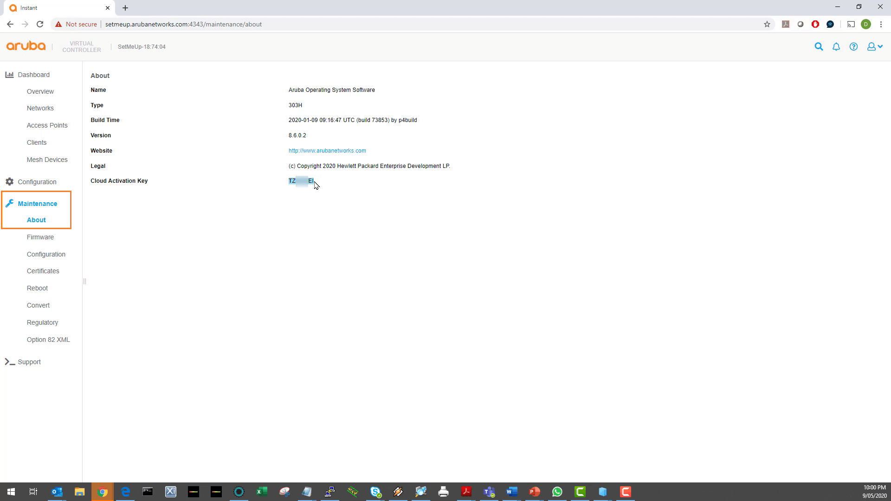Screen dimensions: 891x501
Task: Click the notification bell icon
Action: tap(836, 46)
